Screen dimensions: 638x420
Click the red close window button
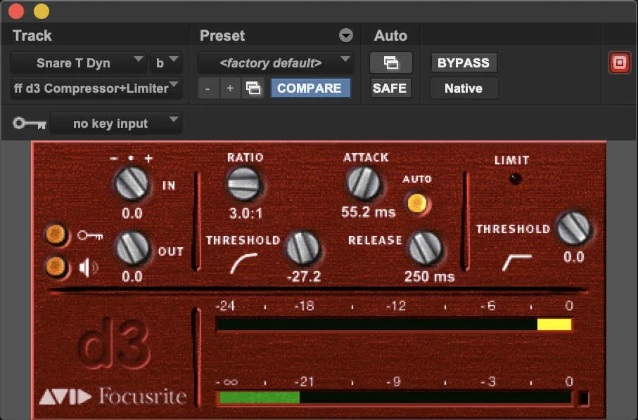(16, 11)
